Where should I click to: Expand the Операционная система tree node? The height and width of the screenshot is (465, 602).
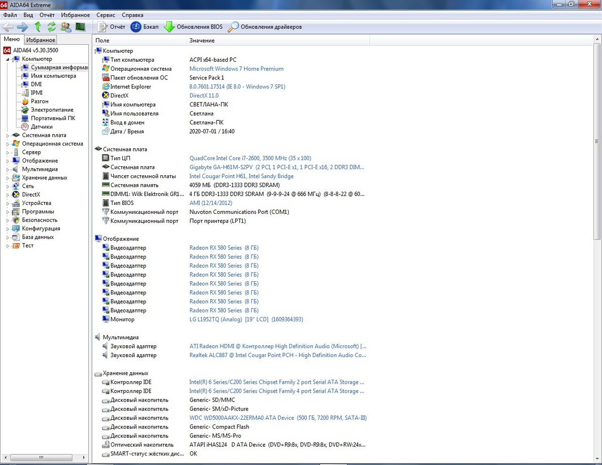point(8,144)
